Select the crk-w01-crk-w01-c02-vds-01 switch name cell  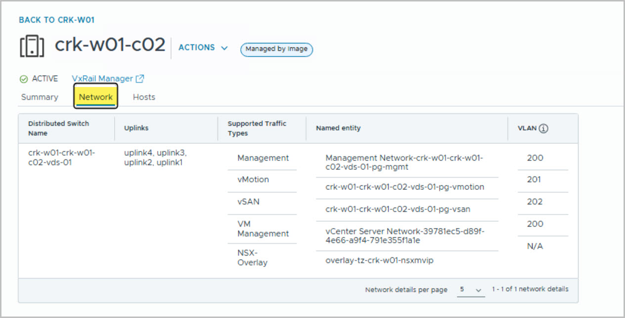62,158
